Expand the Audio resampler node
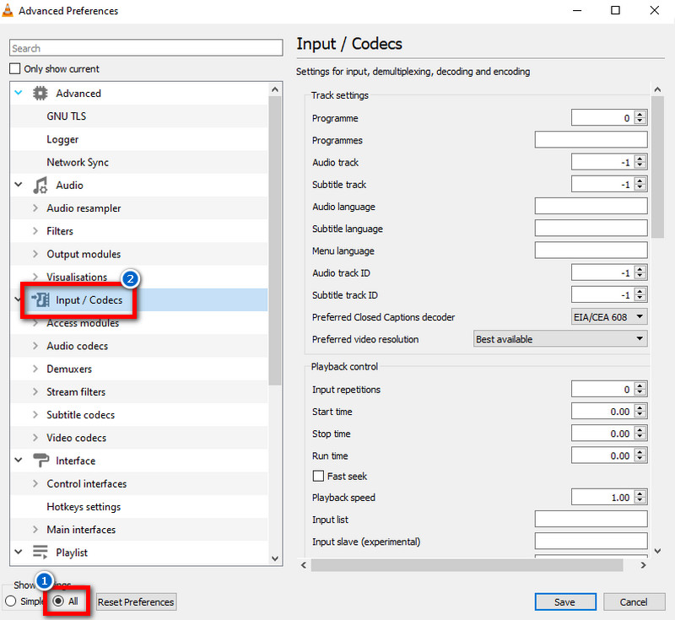Screen dimensions: 675x620 [x=35, y=208]
